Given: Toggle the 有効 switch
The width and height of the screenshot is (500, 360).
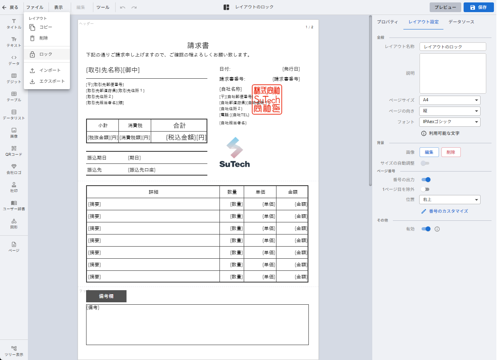Looking at the screenshot, I should coord(426,229).
